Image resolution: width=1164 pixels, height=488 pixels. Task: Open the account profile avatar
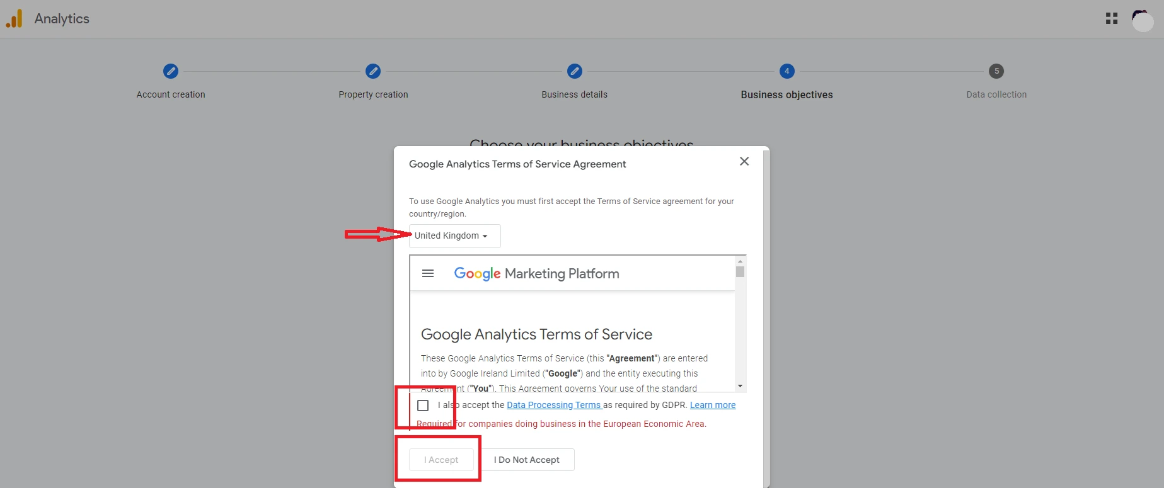[x=1142, y=20]
